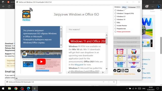Open the volume control in system tray
The width and height of the screenshot is (162, 91).
tap(136, 88)
